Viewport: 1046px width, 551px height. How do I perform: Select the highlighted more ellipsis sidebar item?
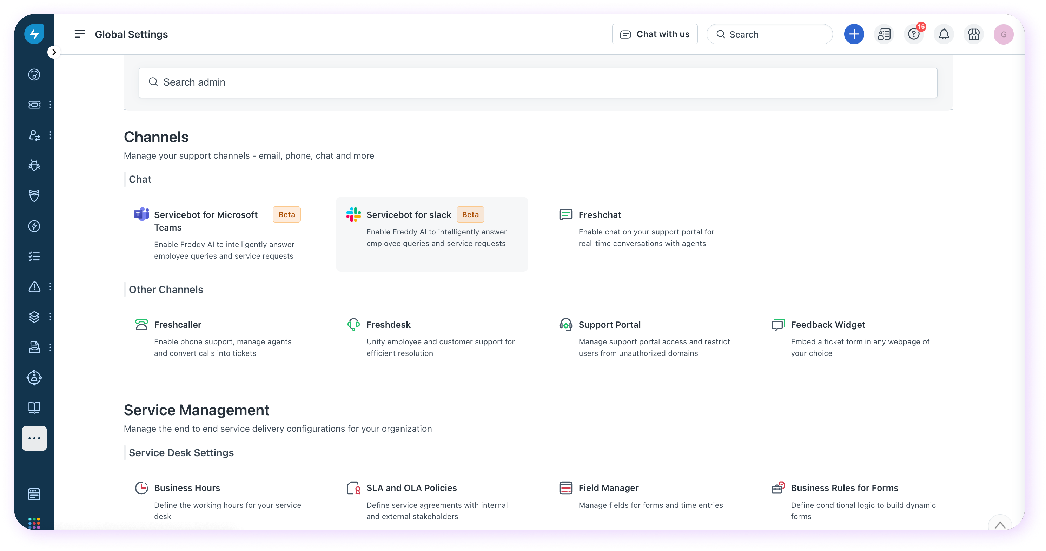[34, 438]
